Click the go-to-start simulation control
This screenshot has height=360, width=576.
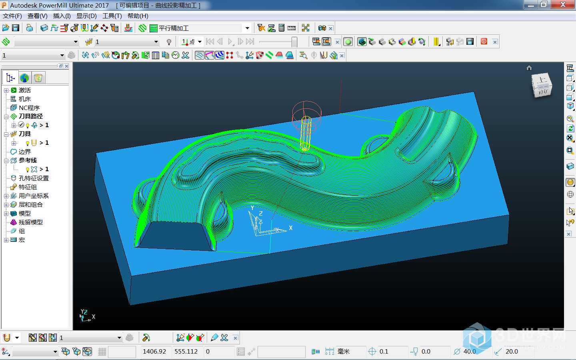(x=210, y=42)
